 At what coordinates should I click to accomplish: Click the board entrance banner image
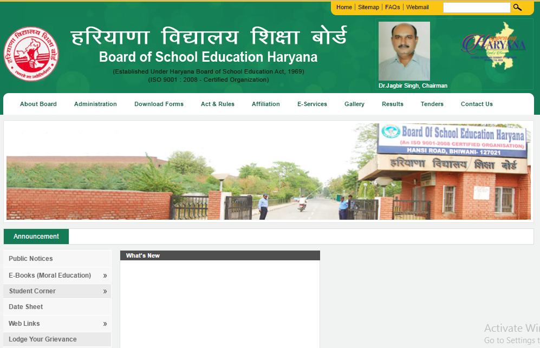pyautogui.click(x=269, y=172)
